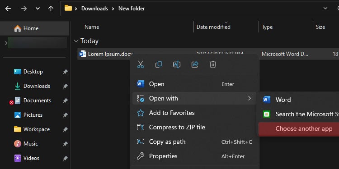The image size is (339, 169).
Task: Click the Share icon in context menu
Action: tap(195, 64)
